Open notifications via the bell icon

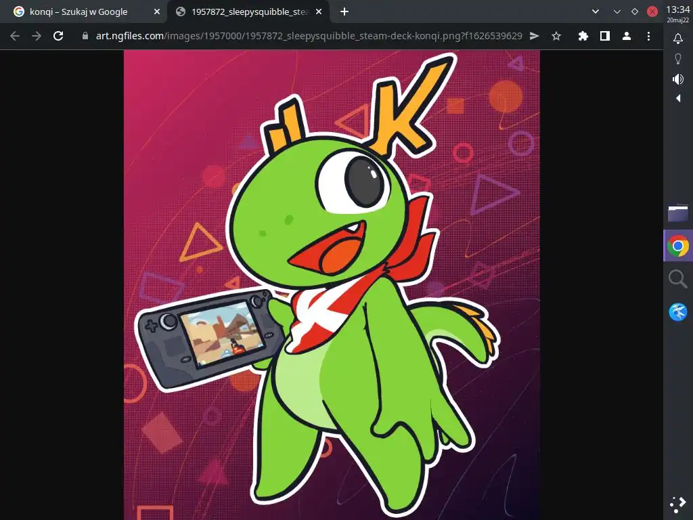678,39
